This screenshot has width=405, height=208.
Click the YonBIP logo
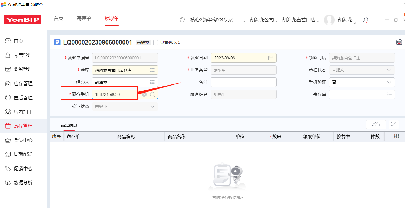tap(23, 20)
